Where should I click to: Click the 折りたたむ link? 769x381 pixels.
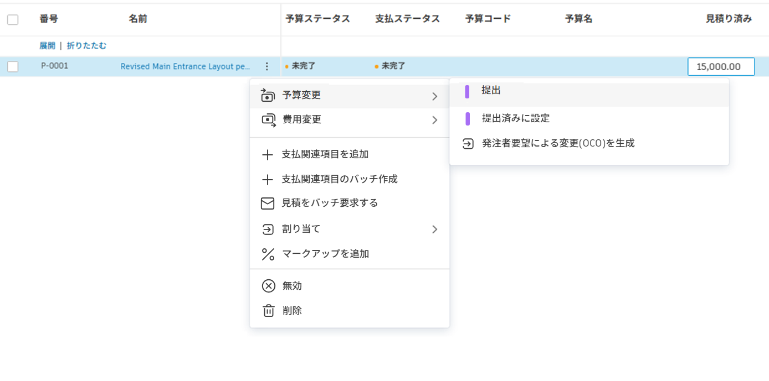click(86, 45)
